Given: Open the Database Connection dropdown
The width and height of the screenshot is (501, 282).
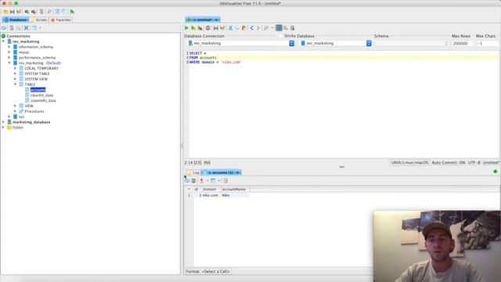Looking at the screenshot, I should point(291,43).
